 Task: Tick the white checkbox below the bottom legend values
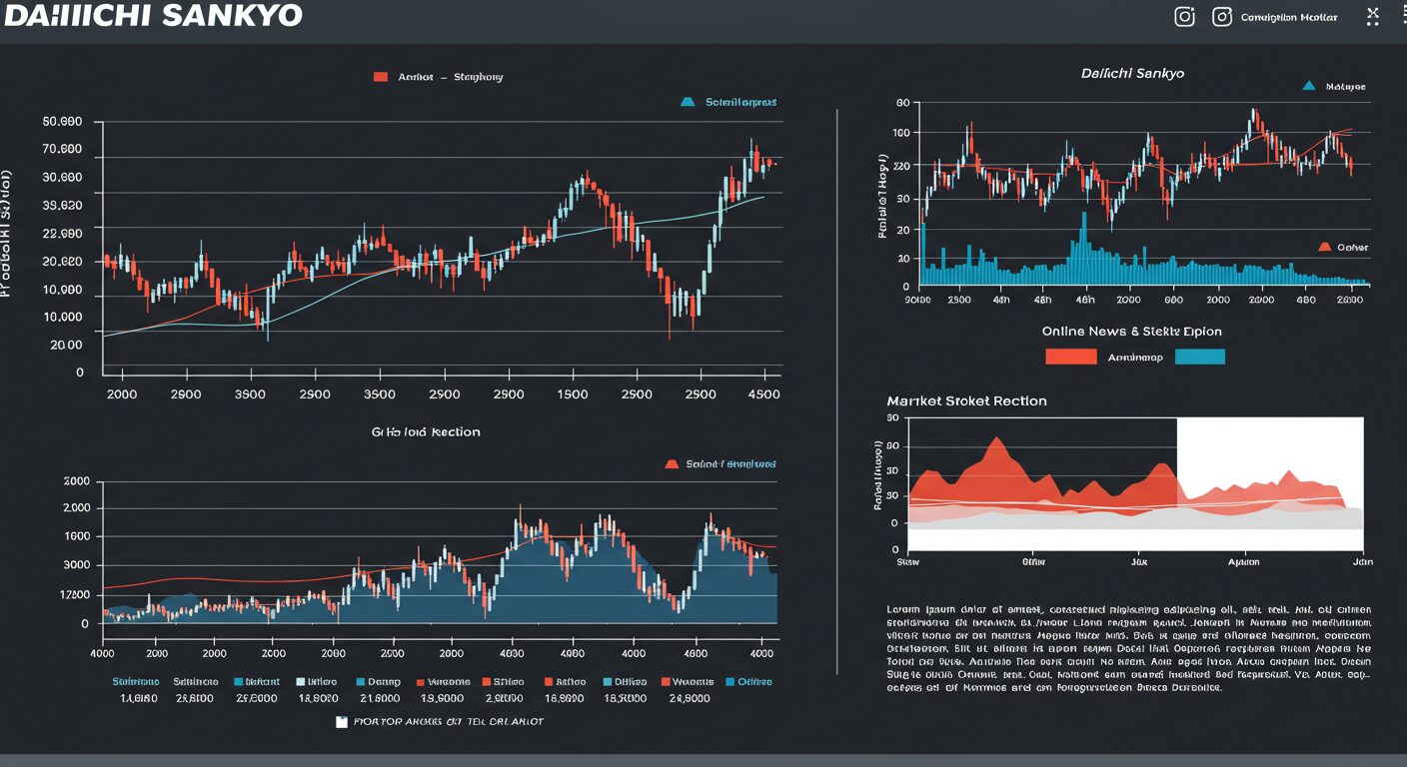pos(342,721)
